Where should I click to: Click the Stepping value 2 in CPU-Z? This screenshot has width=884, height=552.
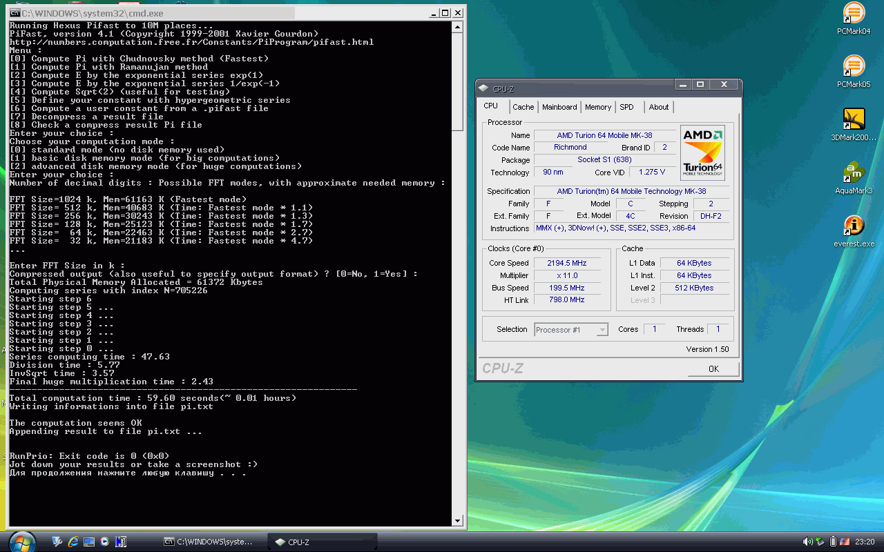(711, 204)
